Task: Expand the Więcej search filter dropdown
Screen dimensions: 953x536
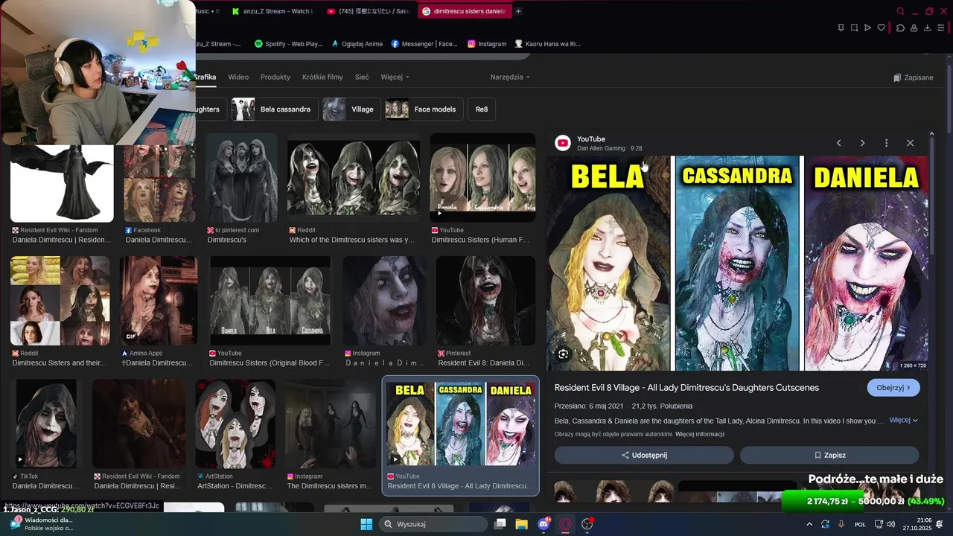Action: pyautogui.click(x=395, y=77)
